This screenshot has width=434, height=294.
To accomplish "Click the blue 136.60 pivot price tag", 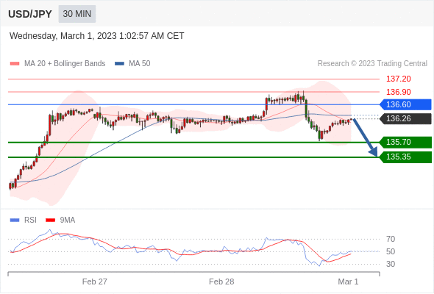I will coord(405,104).
